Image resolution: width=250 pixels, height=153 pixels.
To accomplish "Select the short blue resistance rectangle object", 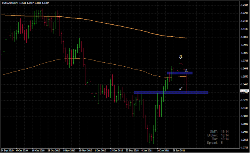I will (180, 73).
